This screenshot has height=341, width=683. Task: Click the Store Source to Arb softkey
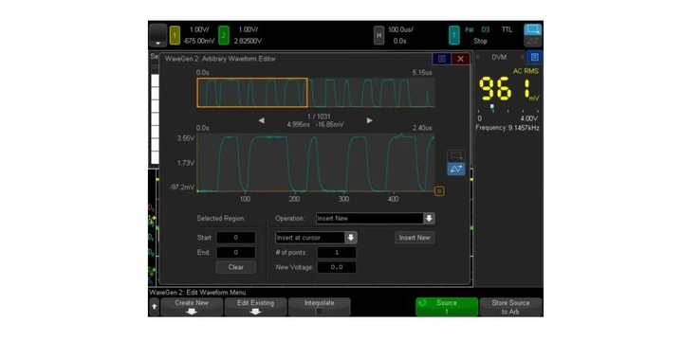pos(510,307)
